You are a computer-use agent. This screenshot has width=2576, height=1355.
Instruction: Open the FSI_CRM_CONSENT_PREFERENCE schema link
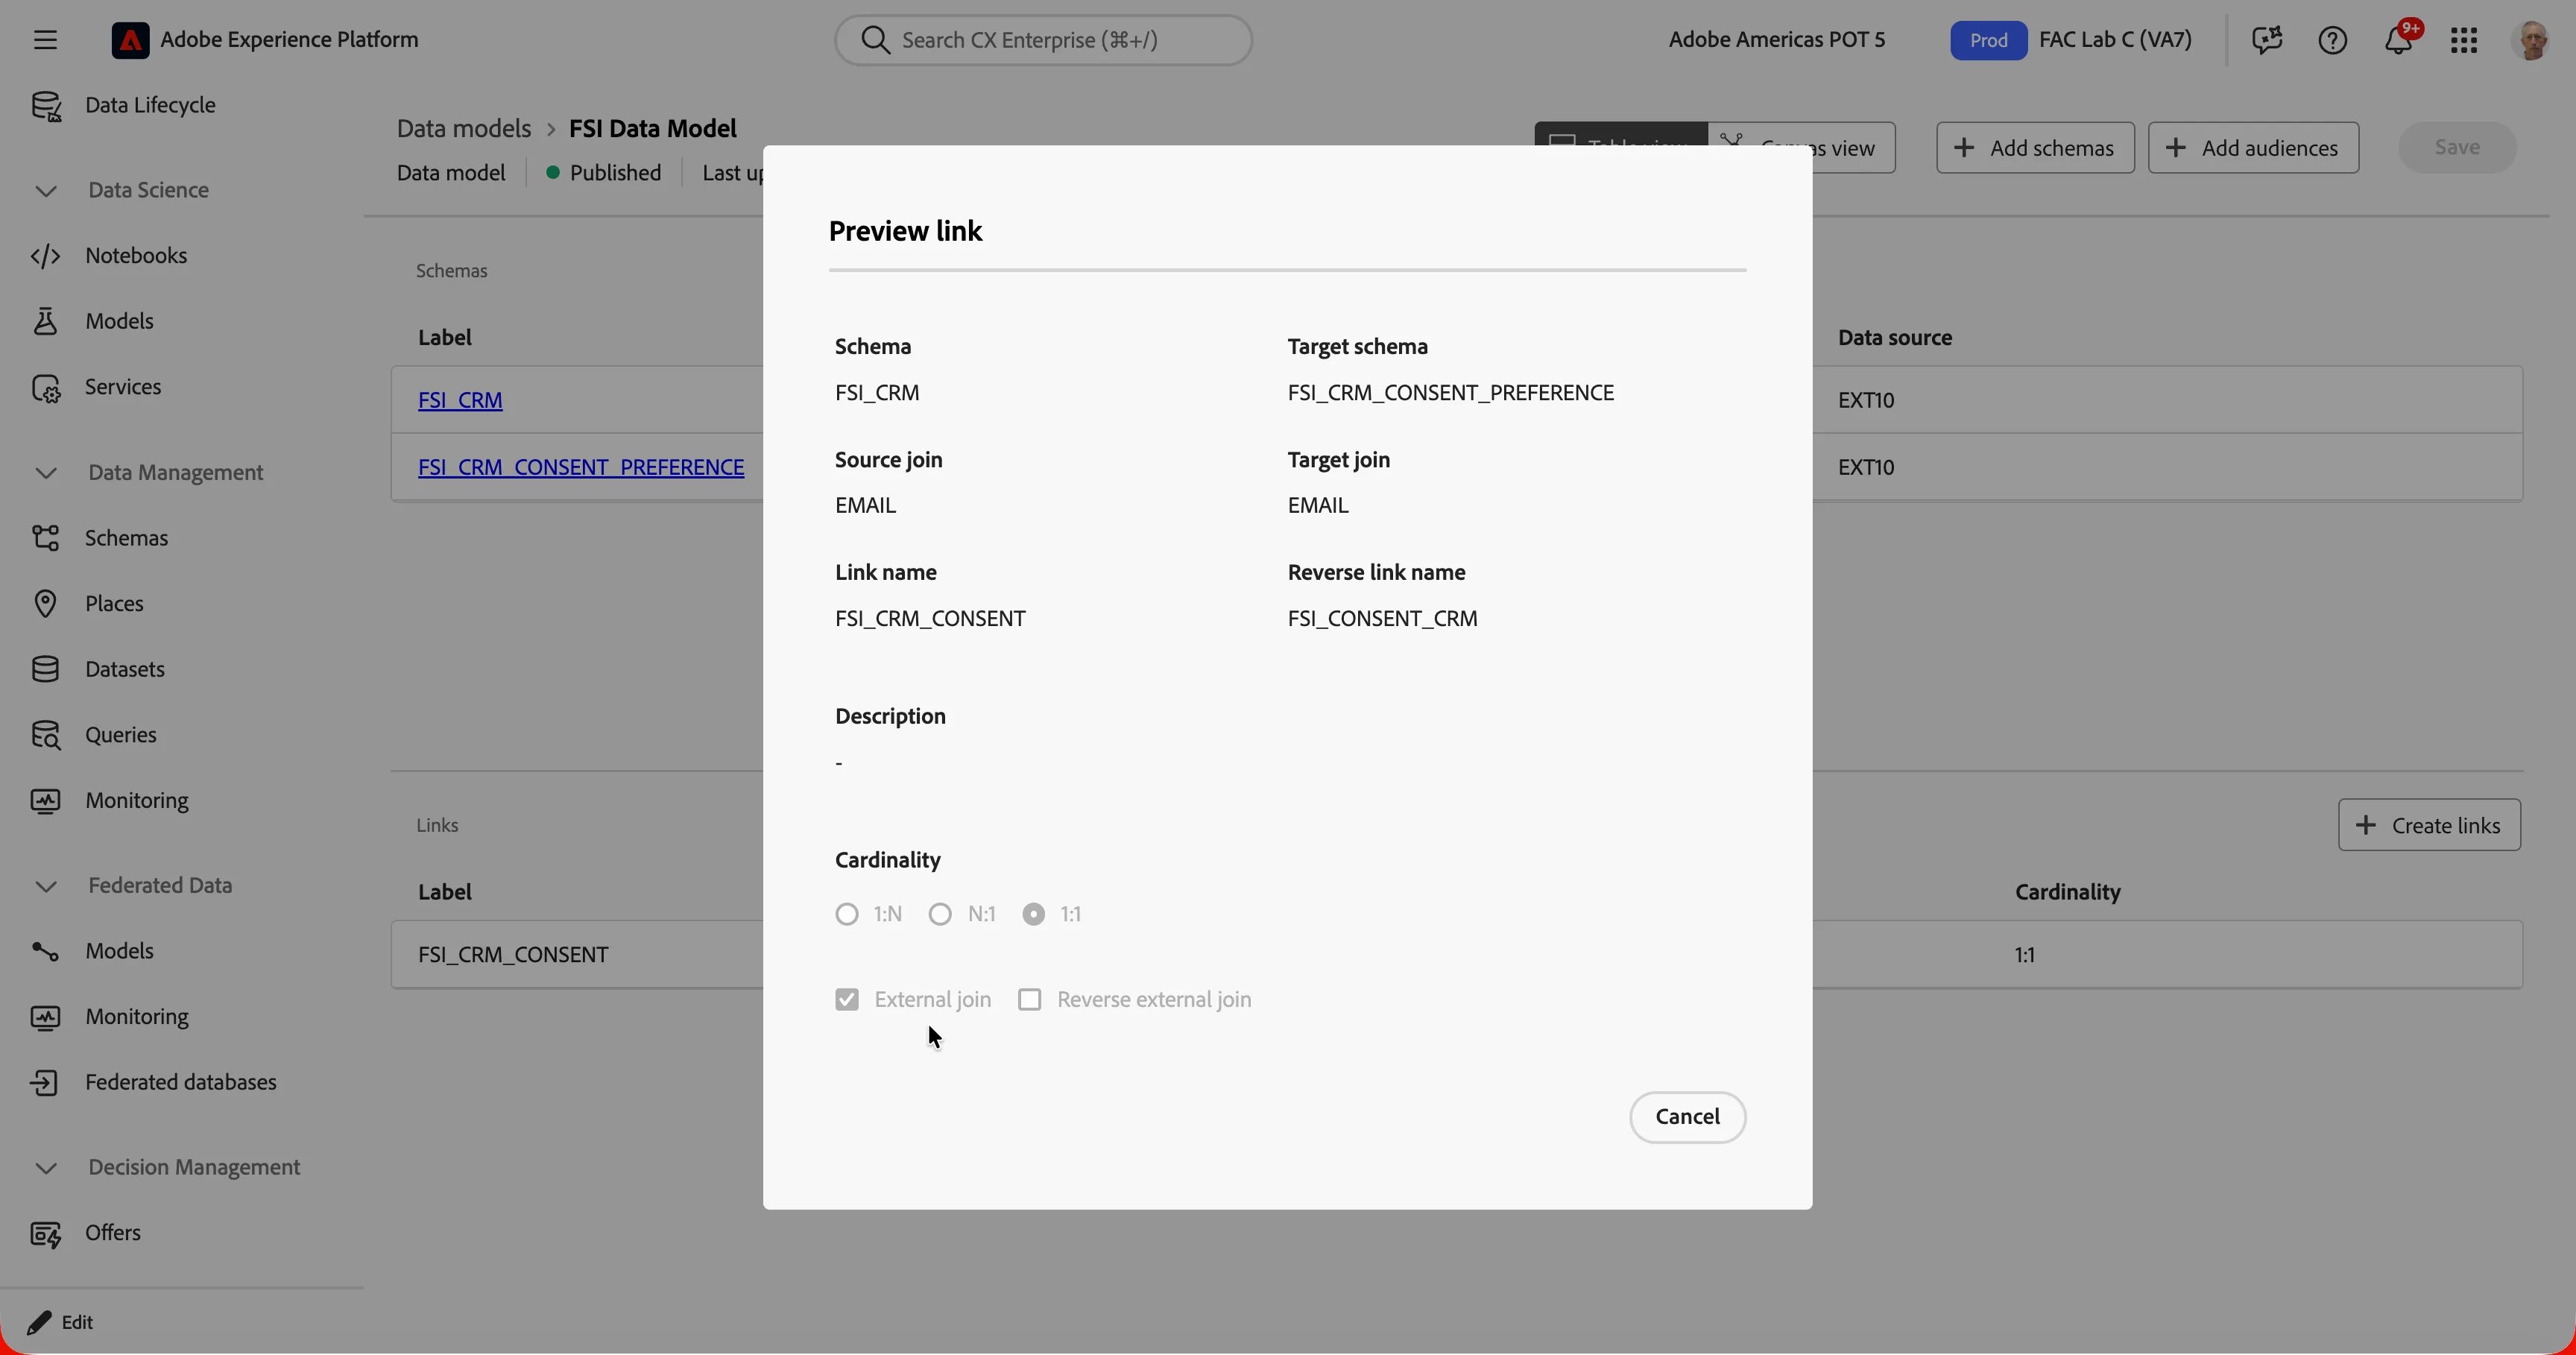pyautogui.click(x=581, y=467)
